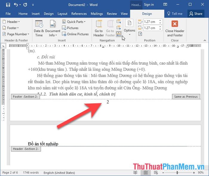Image resolution: width=209 pixels, height=176 pixels.
Task: Click the Header -Section 2- label
Action: [26, 149]
